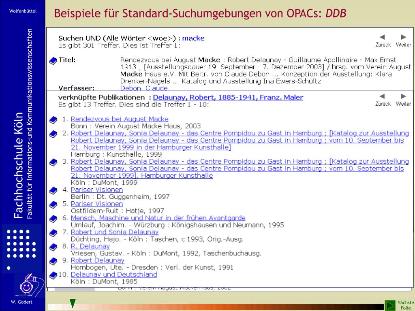Click the book icon beside Titel
Image resolution: width=415 pixels, height=311 pixels.
(53, 61)
